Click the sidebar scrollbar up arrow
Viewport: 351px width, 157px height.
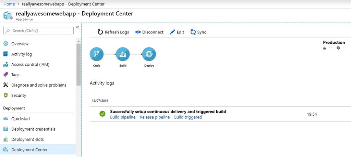pyautogui.click(x=78, y=41)
